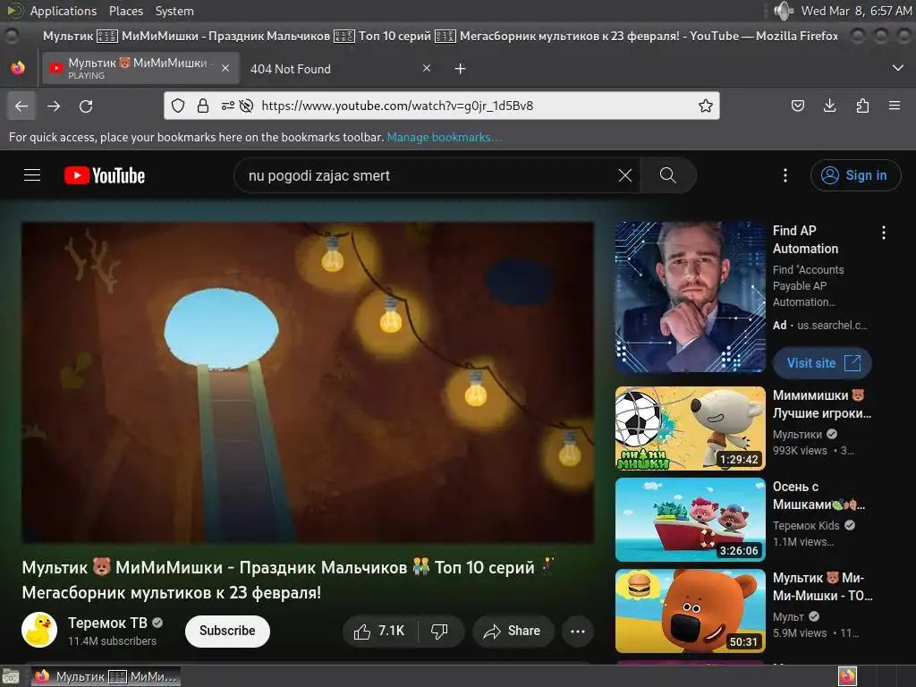Viewport: 916px width, 687px height.
Task: Click the Find AP Automation ad title
Action: click(805, 240)
